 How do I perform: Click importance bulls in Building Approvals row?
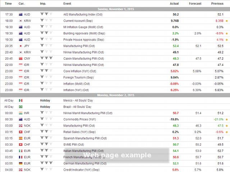pyautogui.click(x=46, y=33)
